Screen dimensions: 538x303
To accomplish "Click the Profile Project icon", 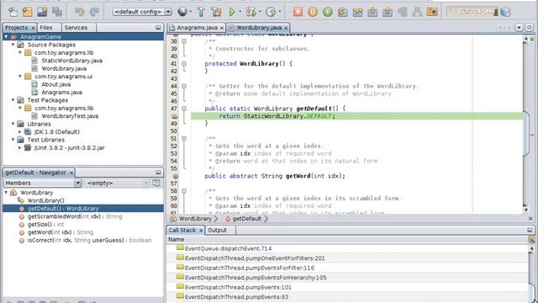I will click(x=271, y=12).
